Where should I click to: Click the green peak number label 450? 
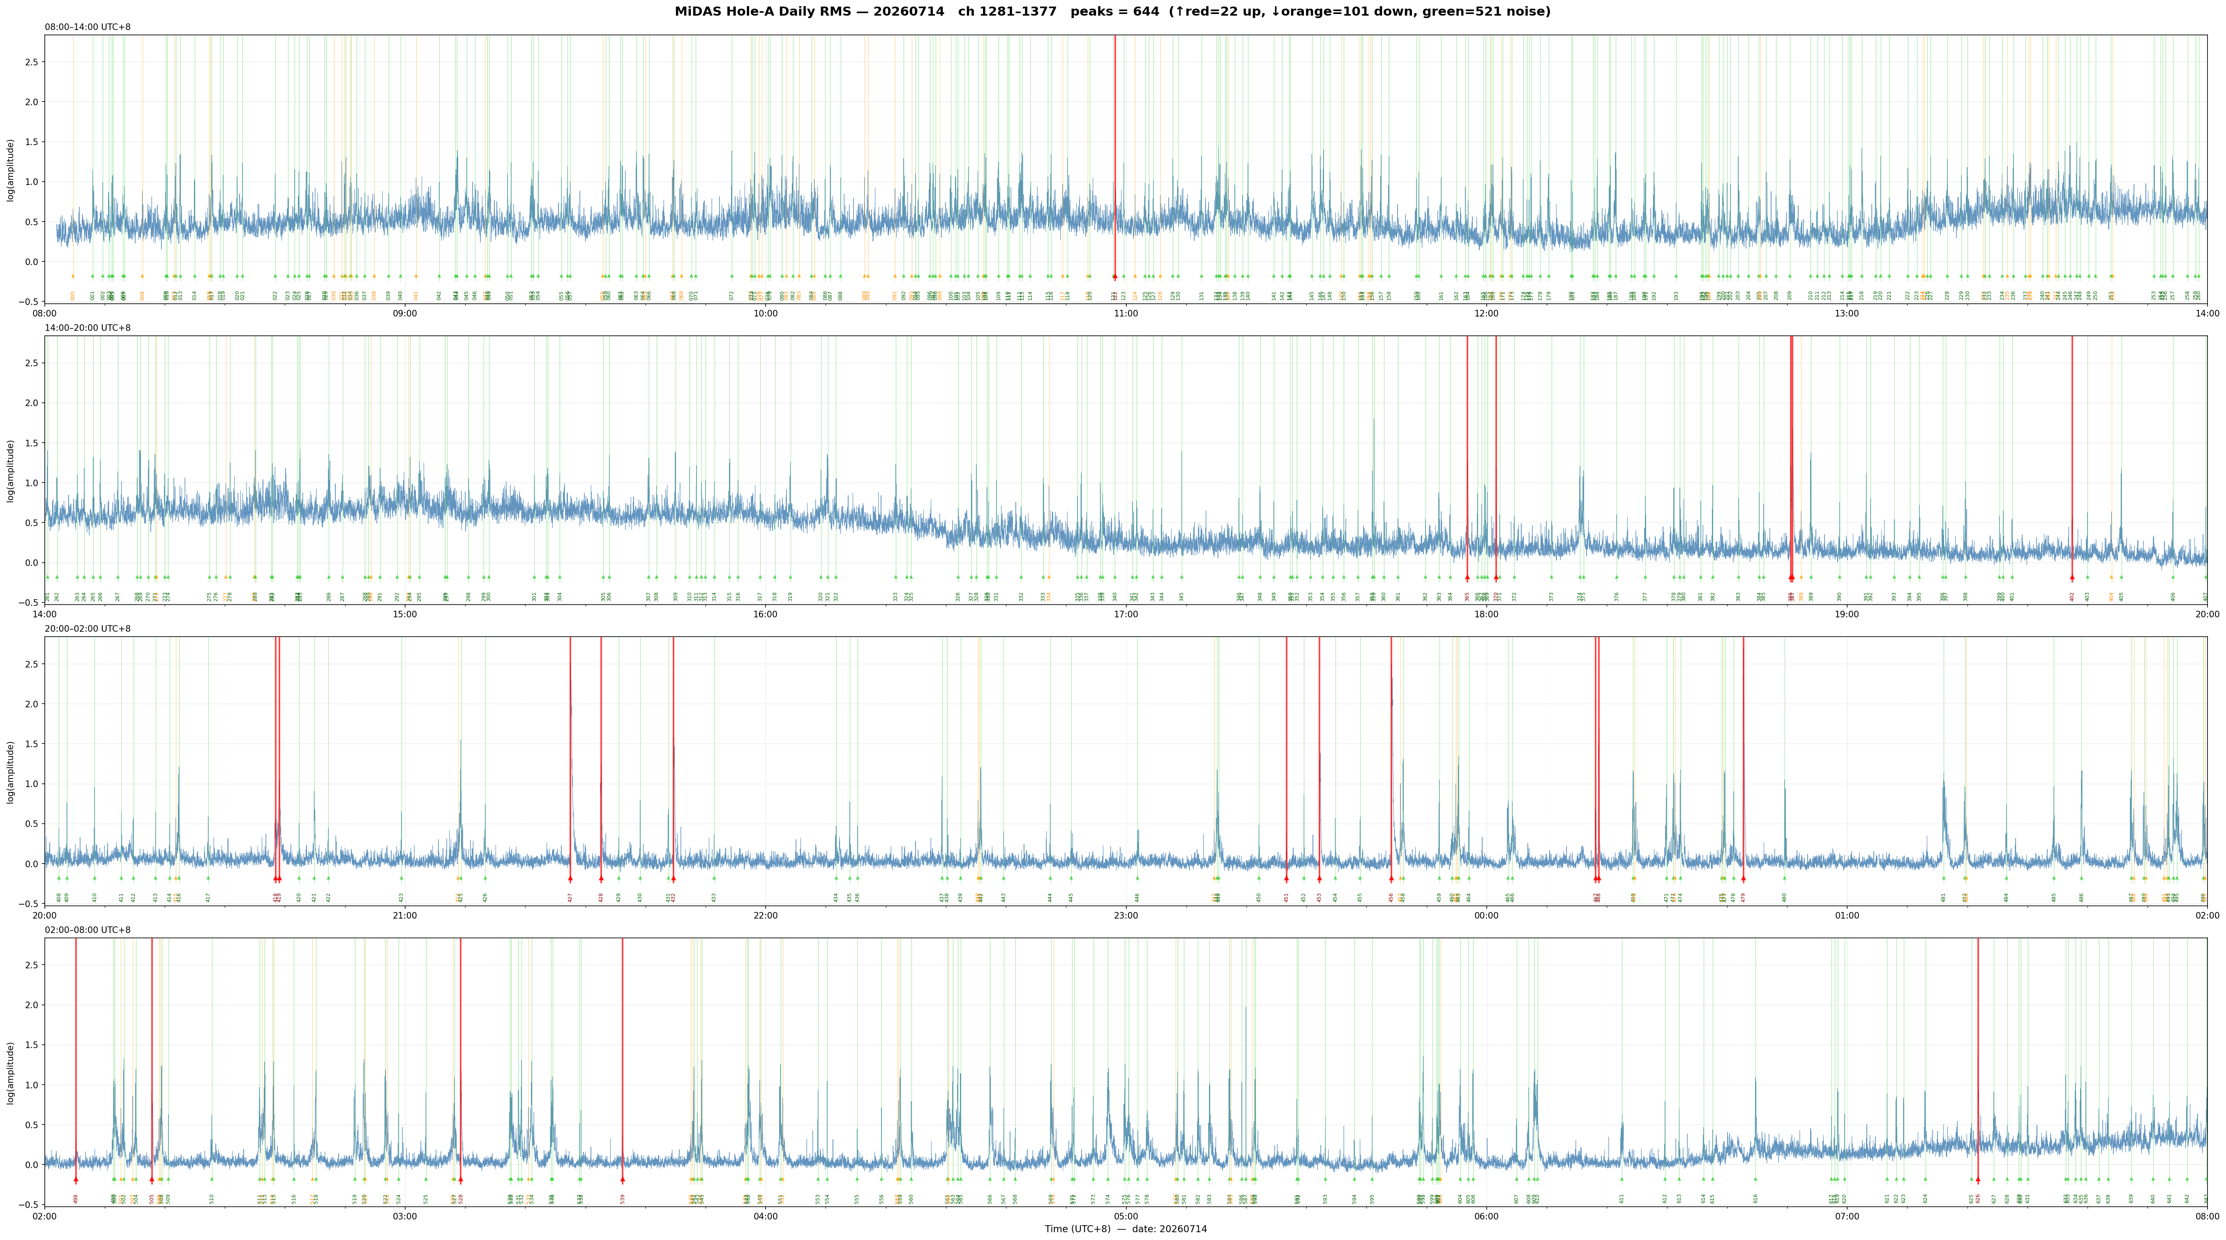pyautogui.click(x=1259, y=898)
